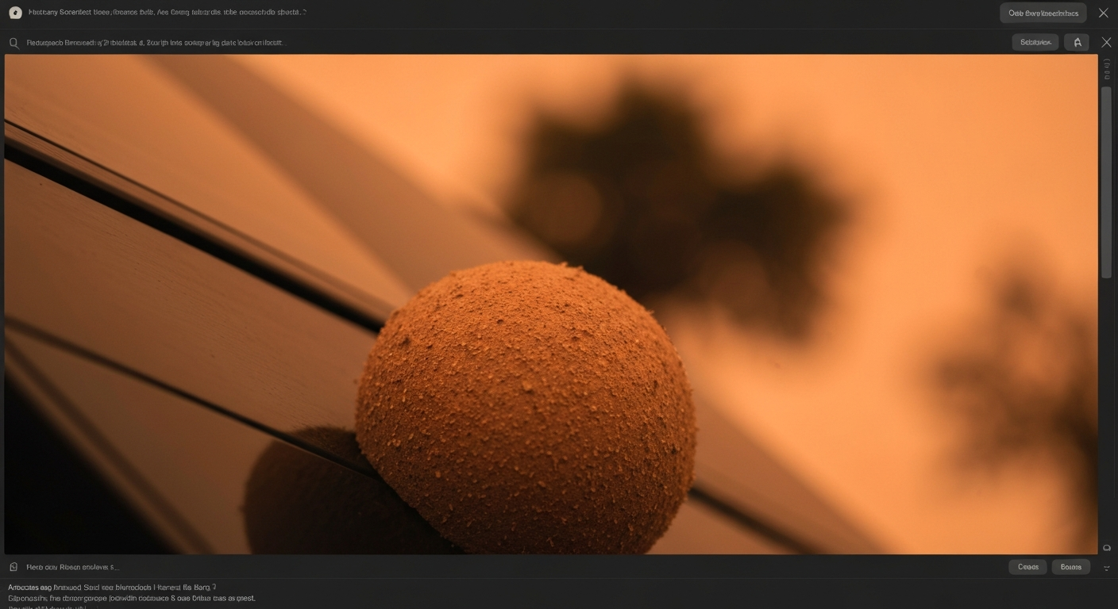This screenshot has height=609, width=1118.
Task: Click the small circle icon below the scrollbar
Action: tap(1106, 548)
